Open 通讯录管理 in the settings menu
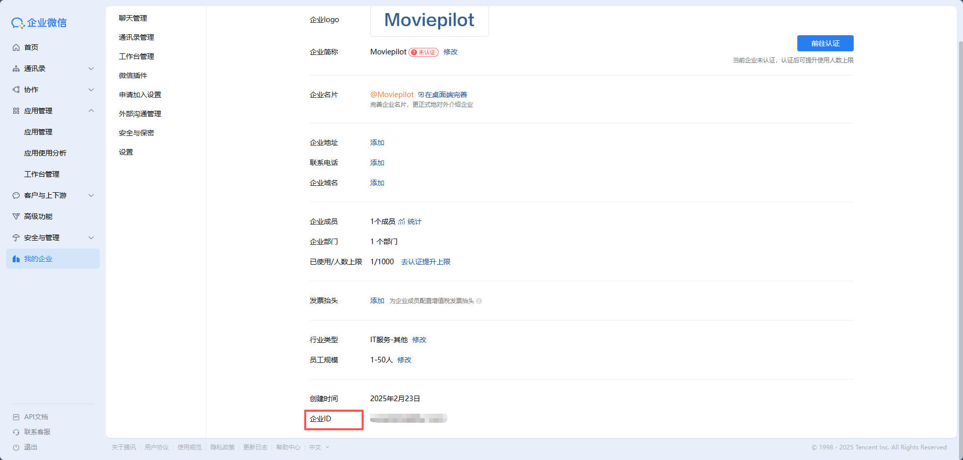This screenshot has width=963, height=460. (136, 37)
